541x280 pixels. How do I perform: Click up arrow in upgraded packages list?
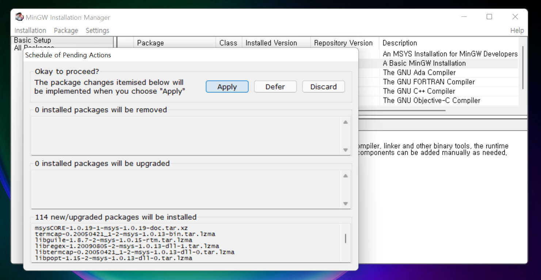346,176
